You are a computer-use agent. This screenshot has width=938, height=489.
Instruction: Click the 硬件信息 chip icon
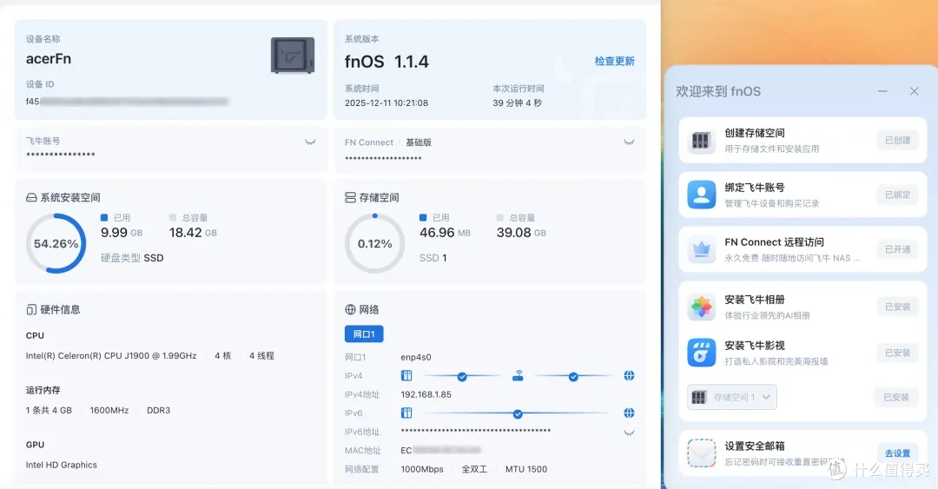31,309
